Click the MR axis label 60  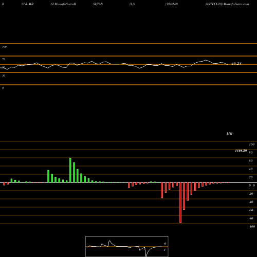tap(250, 161)
